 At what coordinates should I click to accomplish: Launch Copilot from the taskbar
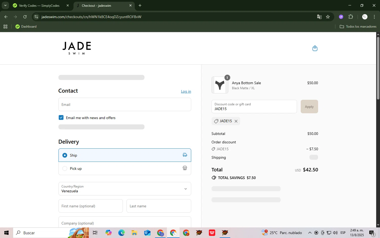pos(108,233)
